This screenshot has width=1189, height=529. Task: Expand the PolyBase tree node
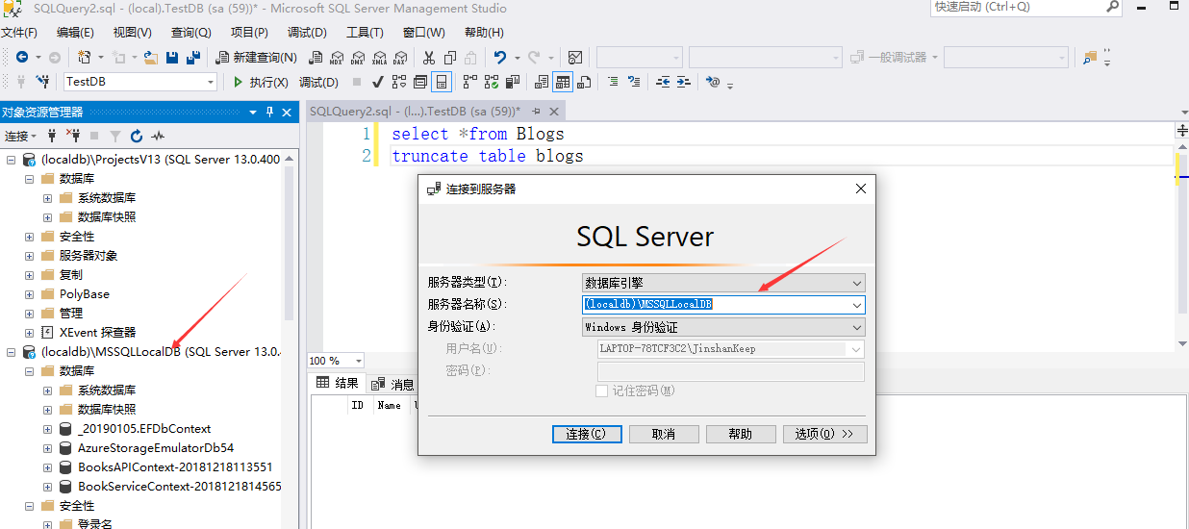pyautogui.click(x=30, y=294)
